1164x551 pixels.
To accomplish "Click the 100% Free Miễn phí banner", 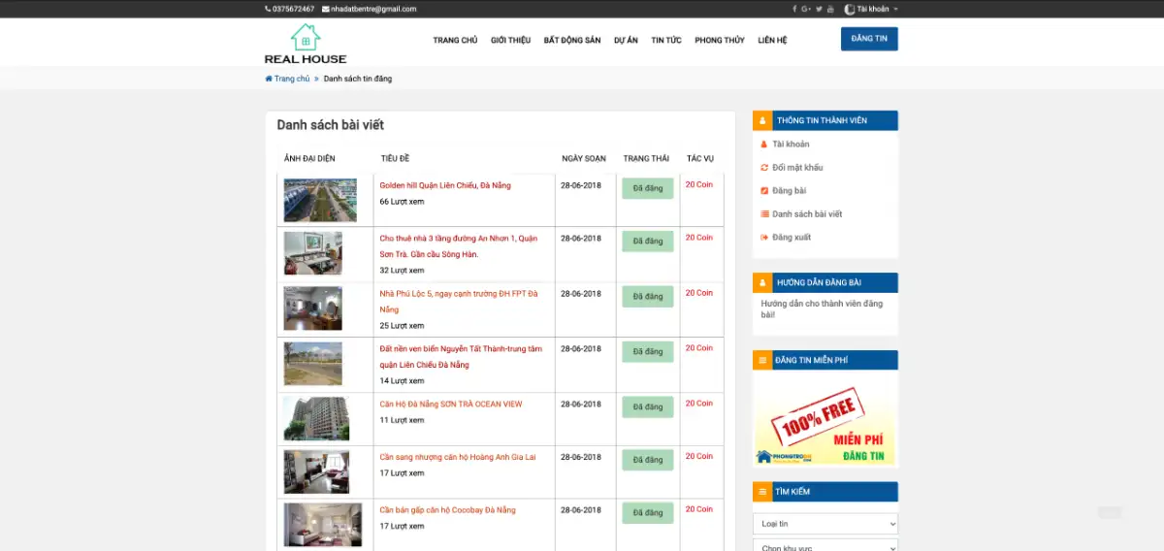I will (825, 420).
